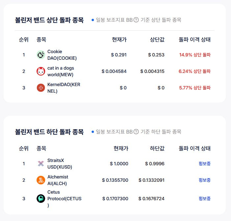
Task: Click the MEW cat coin icon
Action: tap(41, 71)
